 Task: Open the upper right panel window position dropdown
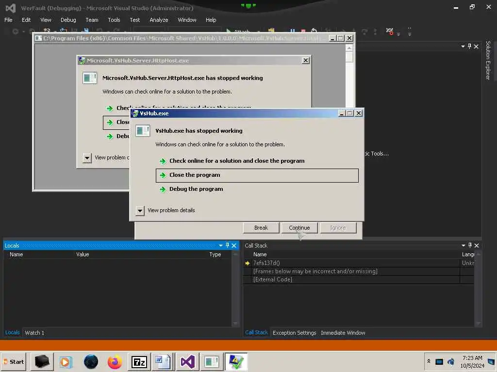point(463,46)
